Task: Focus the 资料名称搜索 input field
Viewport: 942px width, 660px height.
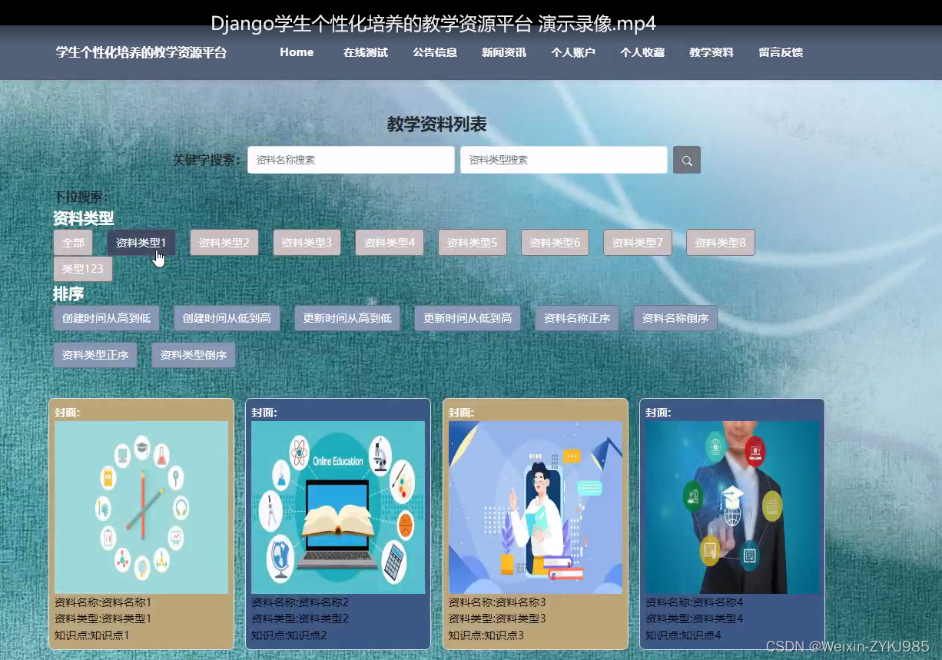Action: (351, 160)
